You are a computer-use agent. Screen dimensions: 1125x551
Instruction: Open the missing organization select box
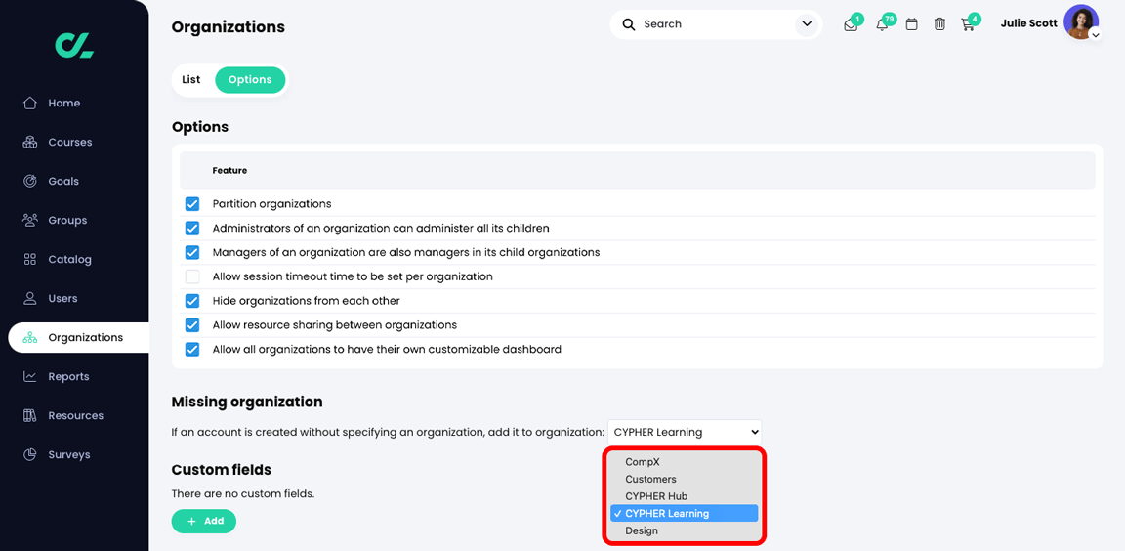(x=685, y=432)
